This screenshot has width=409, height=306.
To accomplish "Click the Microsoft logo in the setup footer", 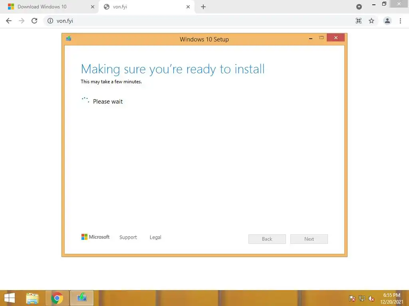I will [95, 237].
